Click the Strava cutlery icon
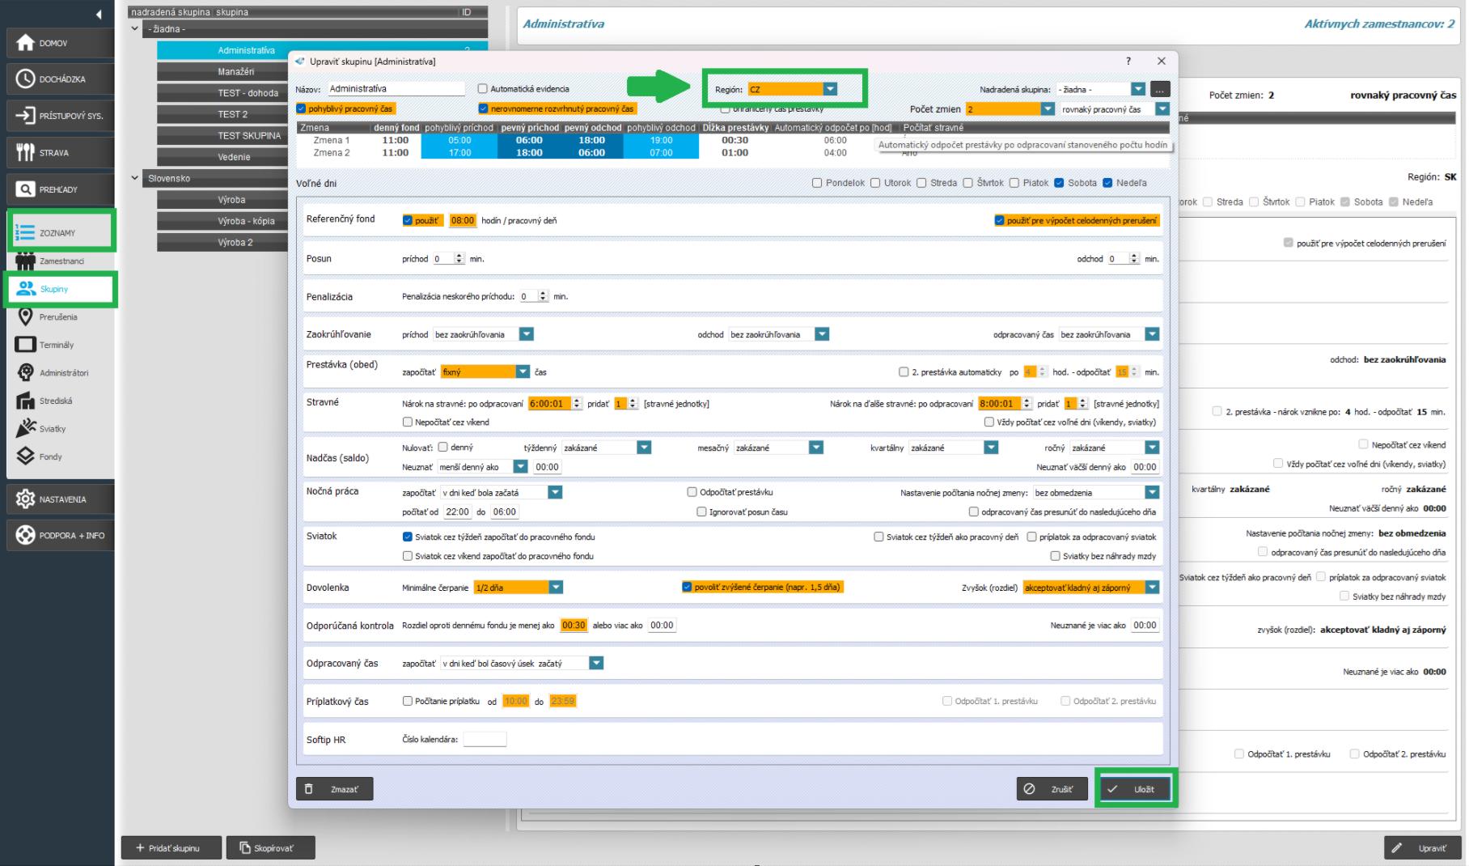The width and height of the screenshot is (1469, 866). (25, 152)
